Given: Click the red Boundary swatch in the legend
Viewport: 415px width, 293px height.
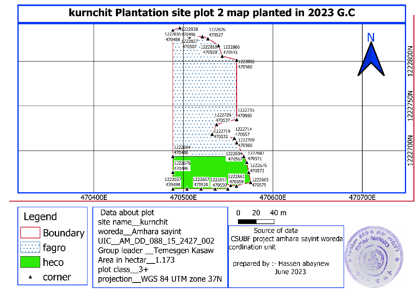Looking at the screenshot, I should (30, 233).
